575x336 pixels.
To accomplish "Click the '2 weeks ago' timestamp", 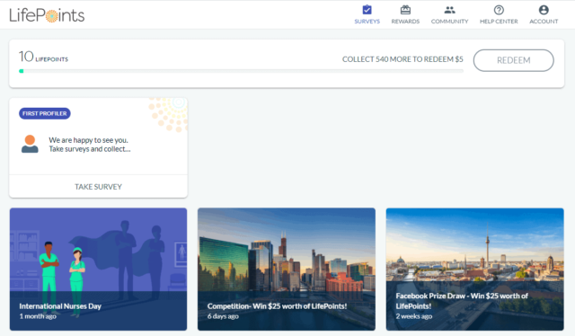I will 413,316.
